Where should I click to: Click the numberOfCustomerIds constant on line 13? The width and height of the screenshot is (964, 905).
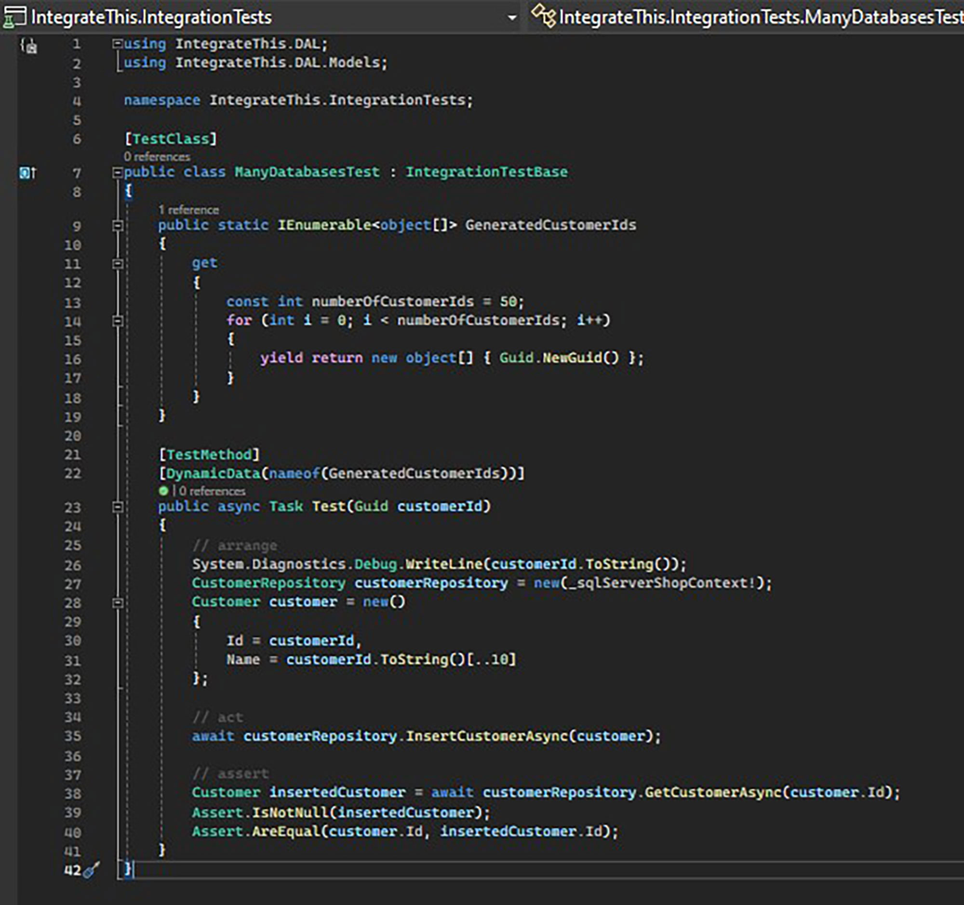(x=393, y=301)
